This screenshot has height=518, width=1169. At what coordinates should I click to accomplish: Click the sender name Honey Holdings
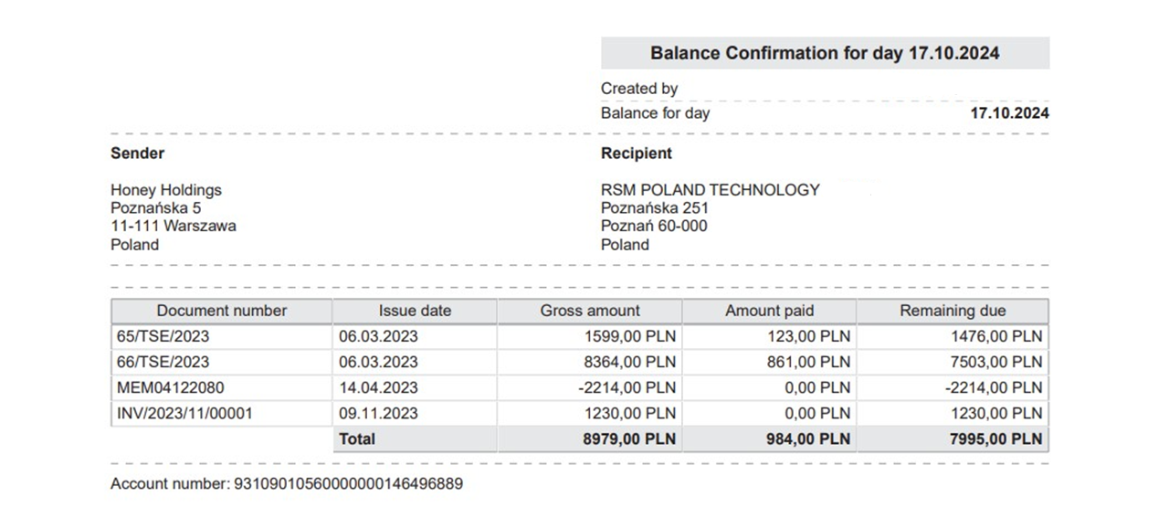166,190
